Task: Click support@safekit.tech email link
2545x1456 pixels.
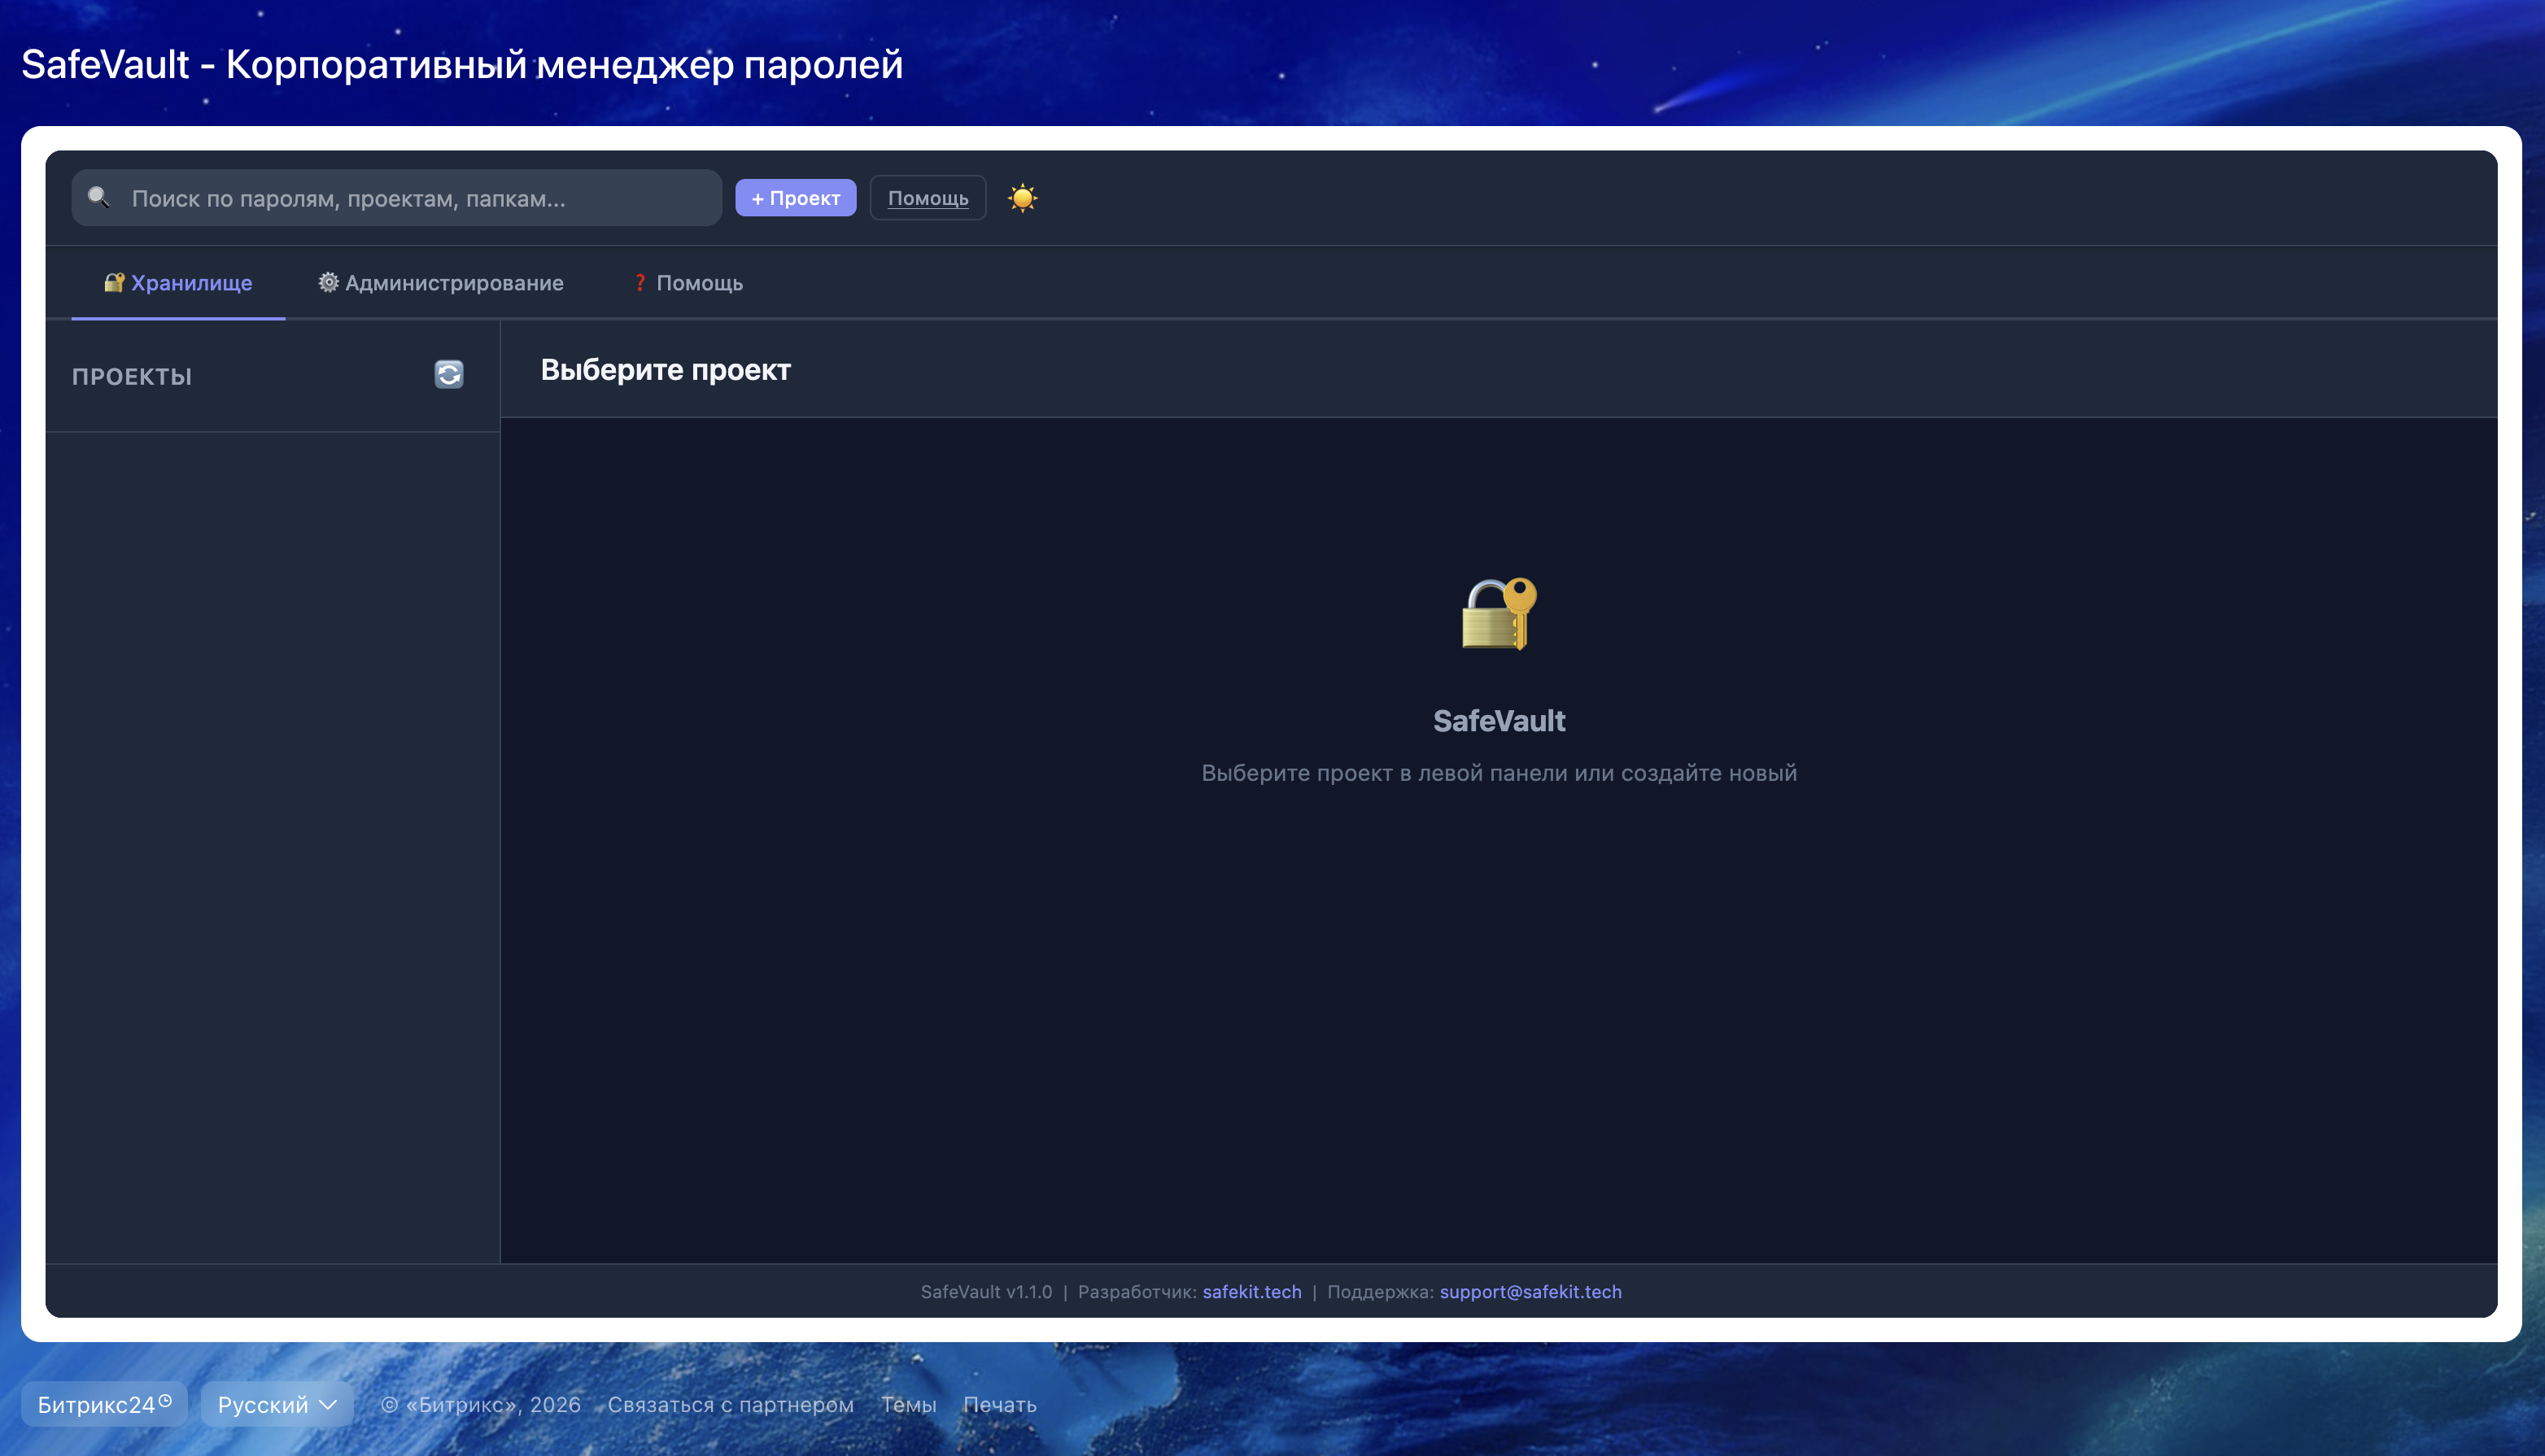Action: click(1530, 1291)
